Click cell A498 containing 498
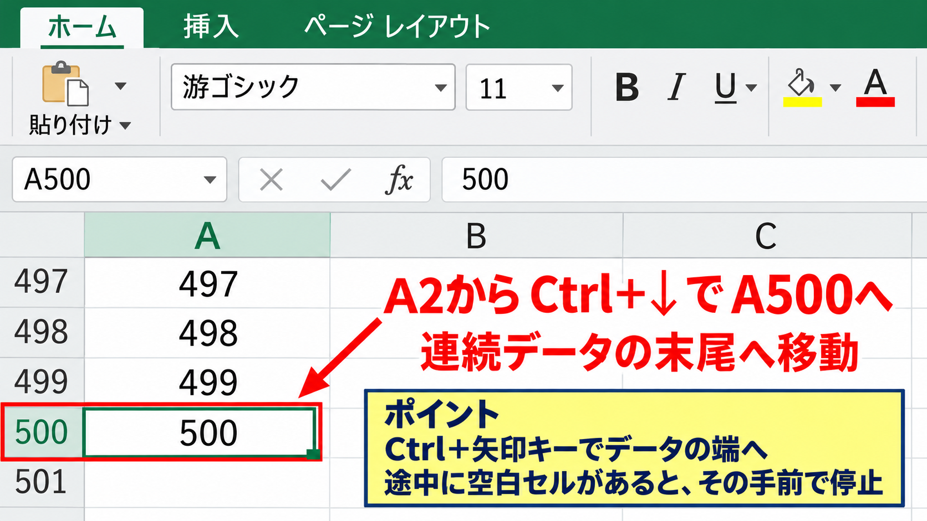Screen dimensions: 927x521 207,332
